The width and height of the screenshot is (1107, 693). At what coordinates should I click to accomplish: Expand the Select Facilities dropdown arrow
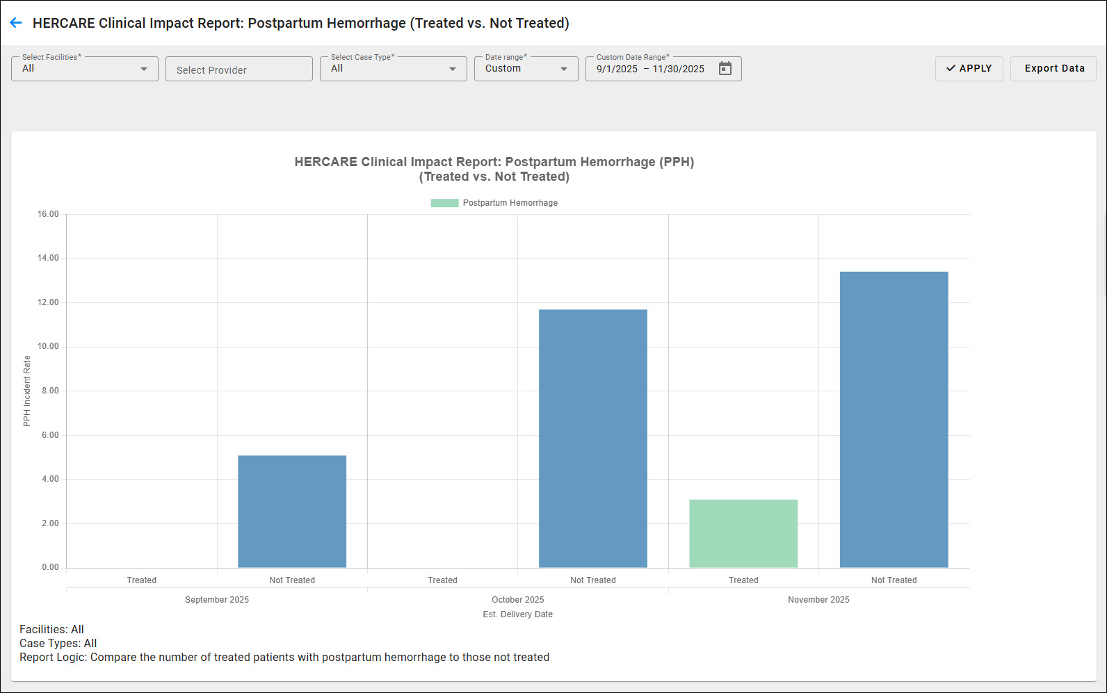coord(144,69)
